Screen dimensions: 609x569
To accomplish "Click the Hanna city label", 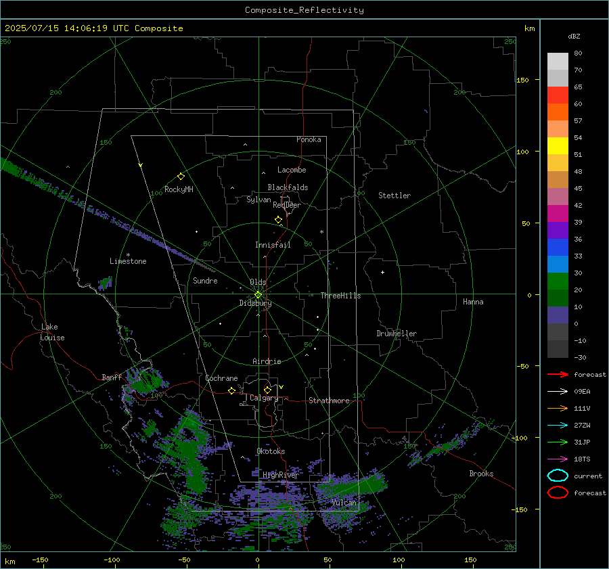I will click(473, 302).
